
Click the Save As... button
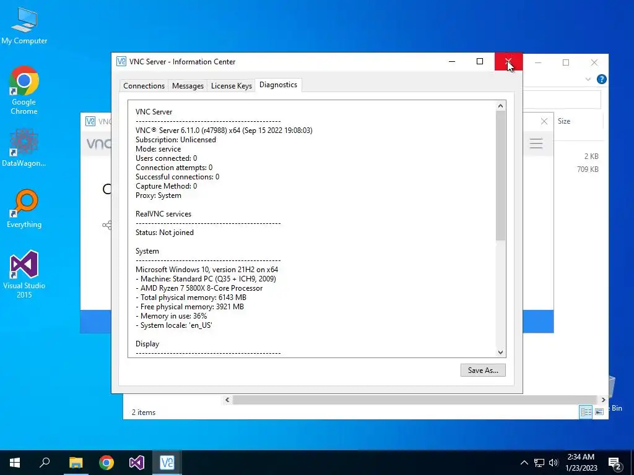click(x=483, y=370)
